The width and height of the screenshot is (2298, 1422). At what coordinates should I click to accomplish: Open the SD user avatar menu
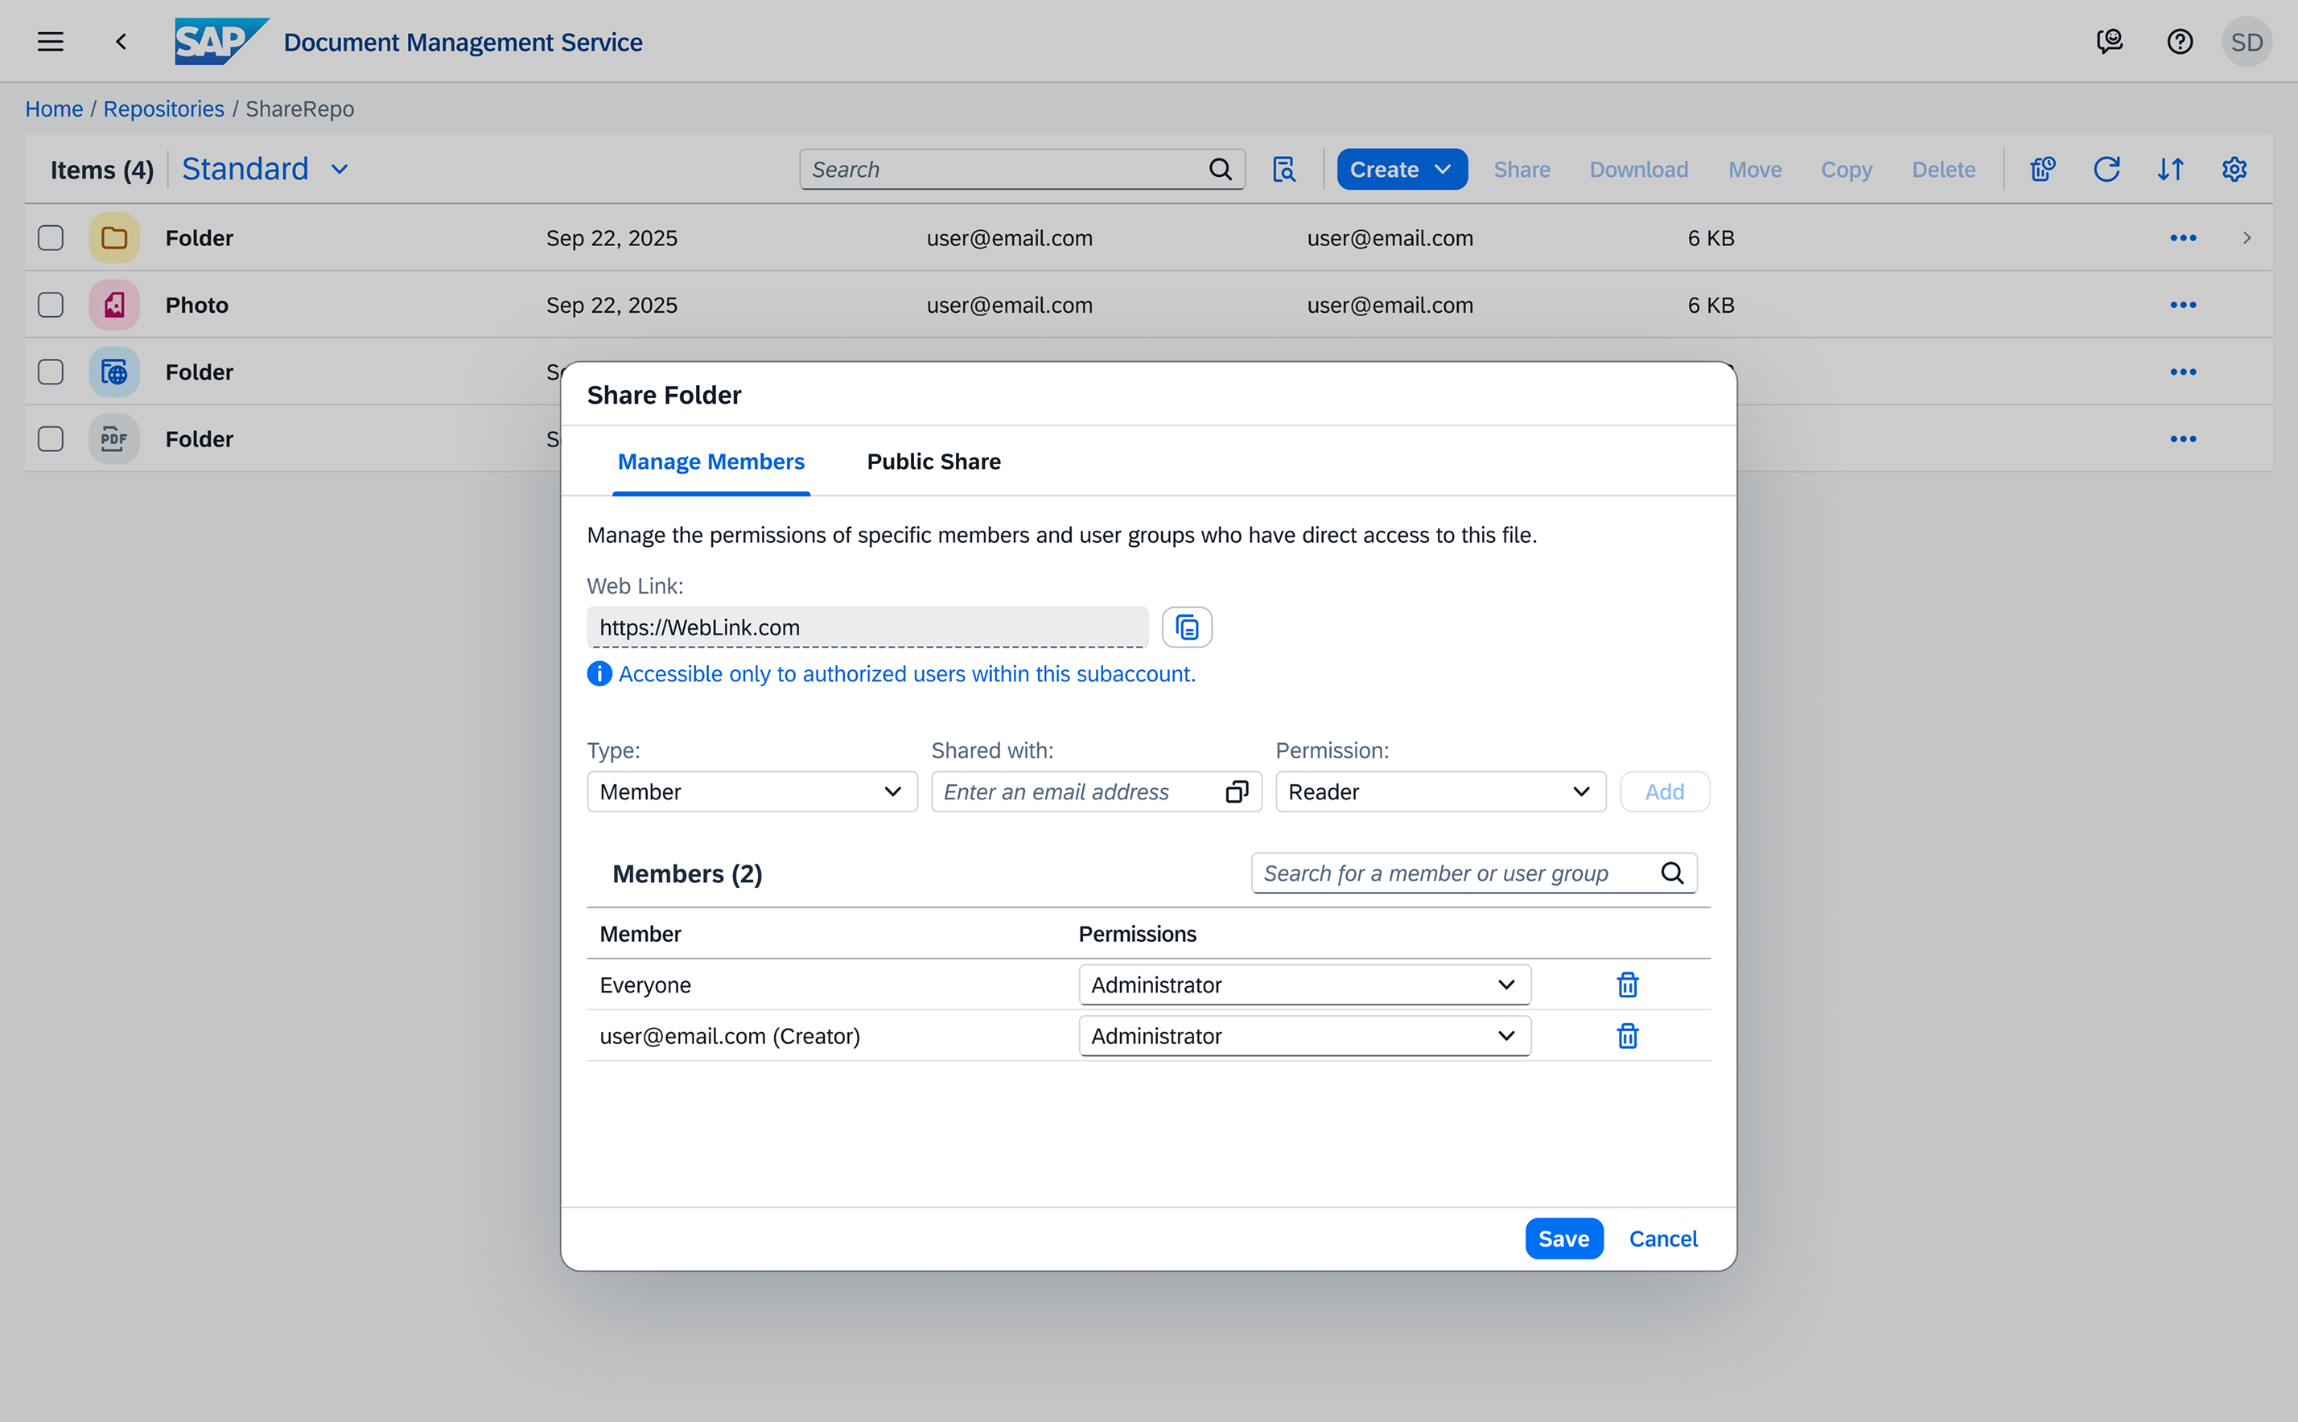tap(2247, 41)
